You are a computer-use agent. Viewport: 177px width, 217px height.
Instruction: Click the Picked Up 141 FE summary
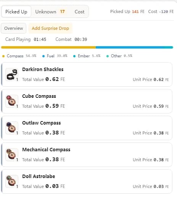[127, 11]
